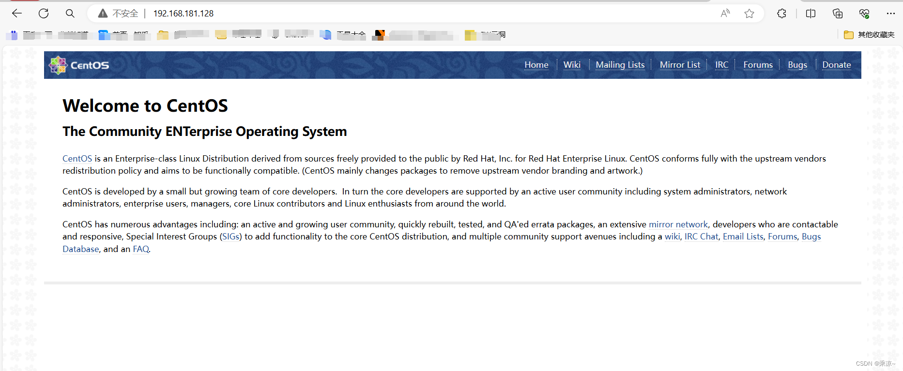Click the address bar URL 192.168.181.128

click(x=184, y=14)
